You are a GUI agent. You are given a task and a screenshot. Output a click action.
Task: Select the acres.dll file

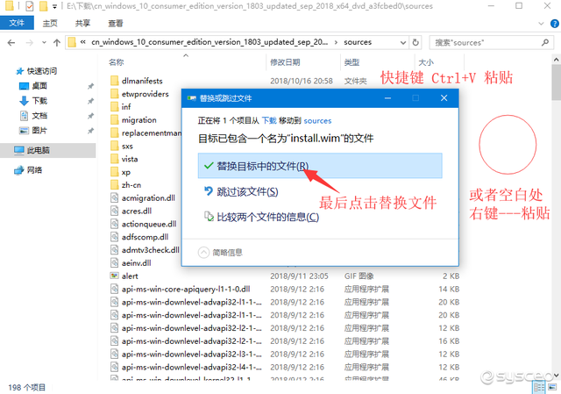137,211
